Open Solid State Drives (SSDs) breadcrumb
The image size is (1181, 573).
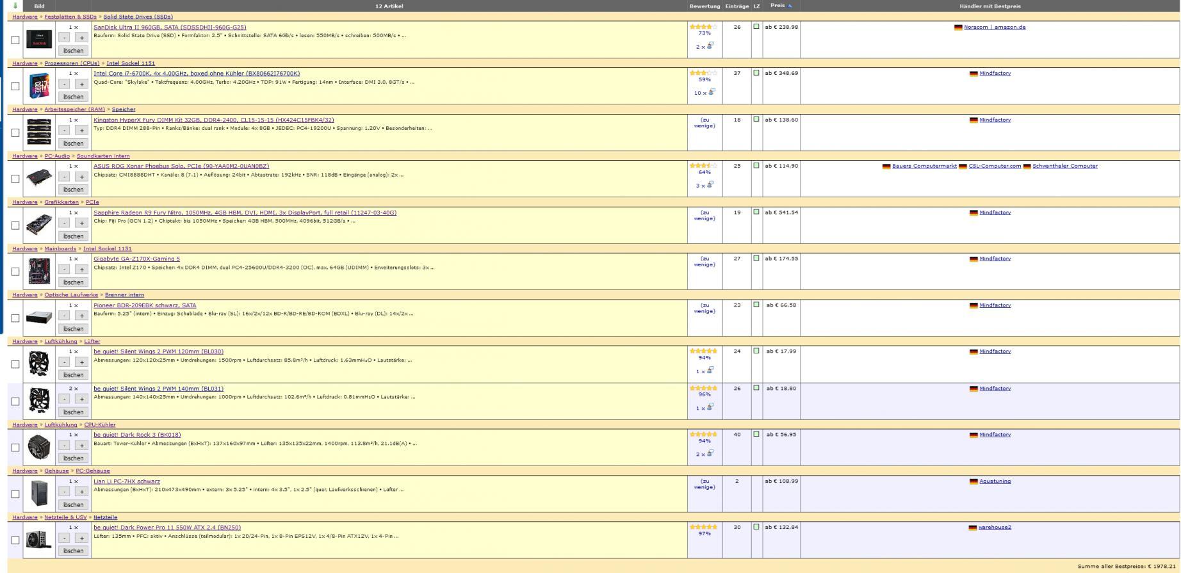138,17
